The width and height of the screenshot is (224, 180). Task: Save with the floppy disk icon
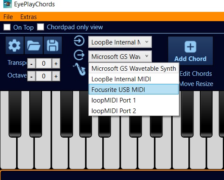tap(53, 45)
